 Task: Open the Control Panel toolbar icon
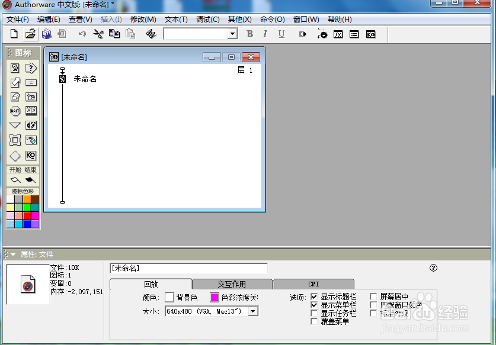[x=322, y=34]
